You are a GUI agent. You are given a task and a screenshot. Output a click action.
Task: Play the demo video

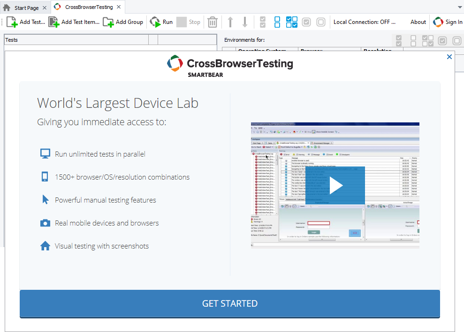[335, 186]
